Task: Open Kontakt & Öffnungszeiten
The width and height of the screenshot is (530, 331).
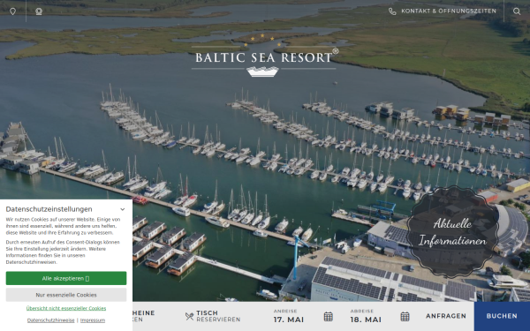Action: coord(449,11)
